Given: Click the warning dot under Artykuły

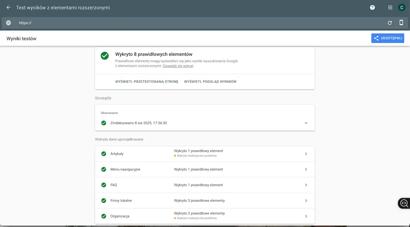Looking at the screenshot, I should [x=175, y=155].
